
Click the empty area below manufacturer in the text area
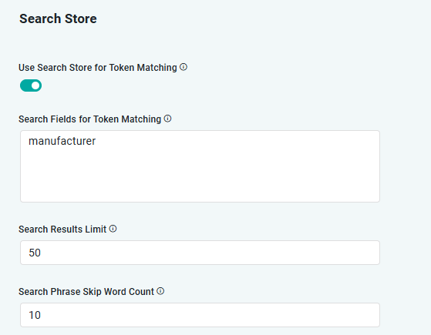pyautogui.click(x=200, y=176)
